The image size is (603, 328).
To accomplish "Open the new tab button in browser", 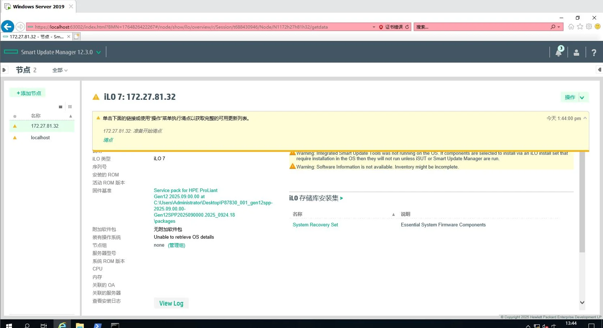I will (x=77, y=37).
